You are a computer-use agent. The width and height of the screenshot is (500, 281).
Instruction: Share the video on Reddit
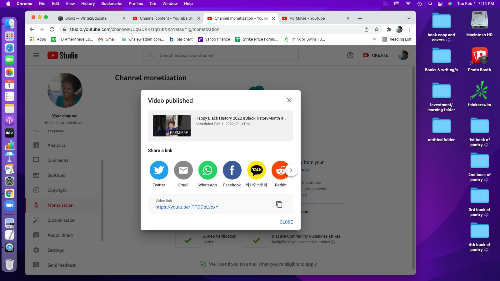[279, 170]
